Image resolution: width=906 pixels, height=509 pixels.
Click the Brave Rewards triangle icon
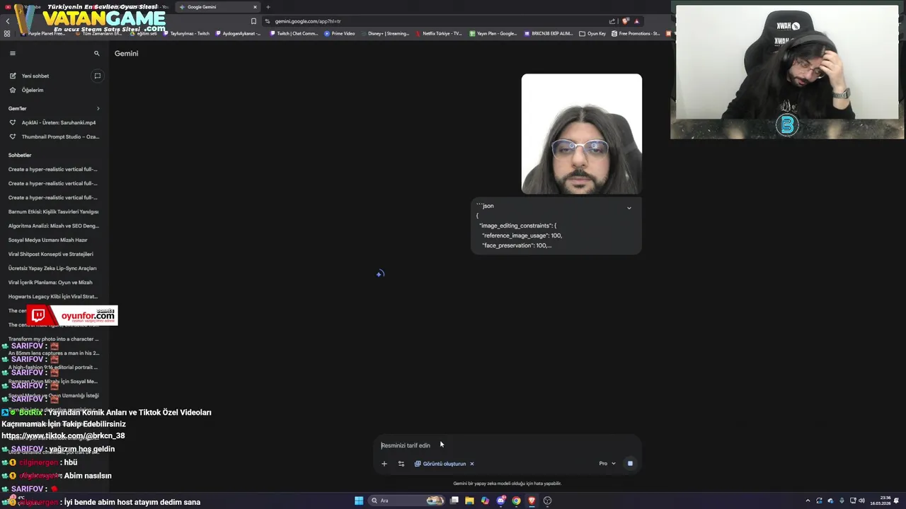(x=637, y=21)
